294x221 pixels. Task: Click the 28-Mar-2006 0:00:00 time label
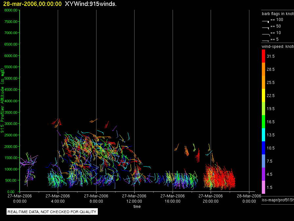pyautogui.click(x=249, y=198)
